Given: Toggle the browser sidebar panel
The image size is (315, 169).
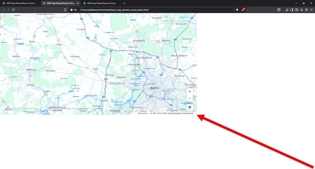Looking at the screenshot, I should coord(292,10).
